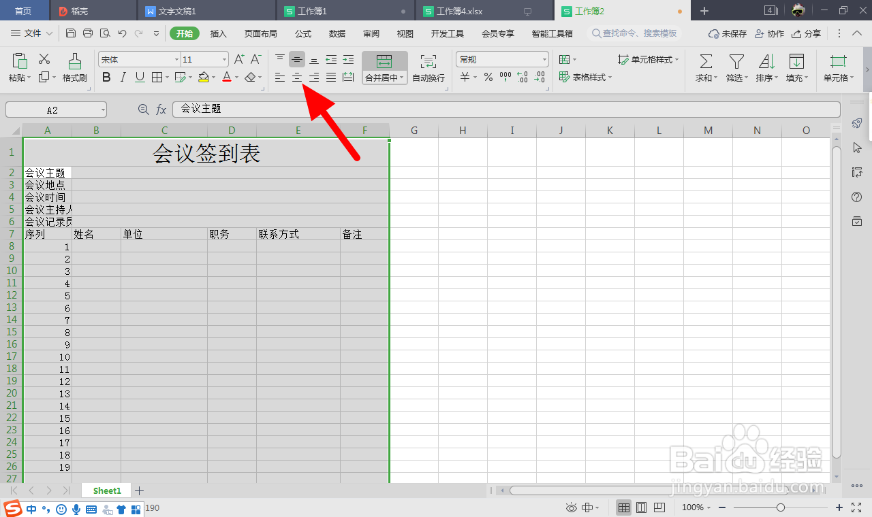
Task: Apply percent style format
Action: point(488,78)
